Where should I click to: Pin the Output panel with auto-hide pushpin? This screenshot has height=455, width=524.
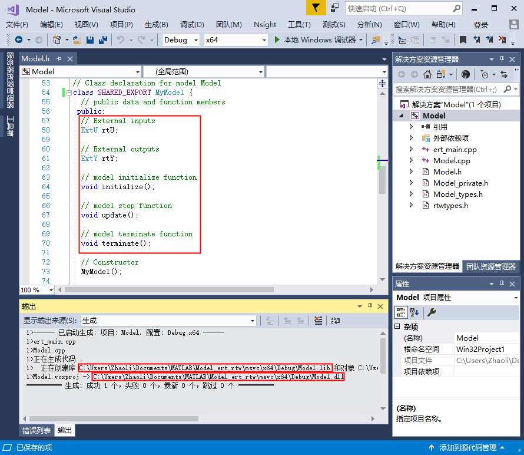click(x=370, y=306)
